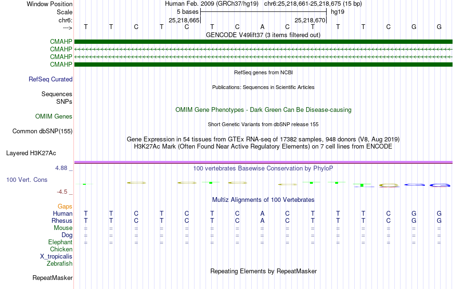The height and width of the screenshot is (289, 453).
Task: Open Short Genetic Variants from dbSNP release 155
Action: point(263,124)
